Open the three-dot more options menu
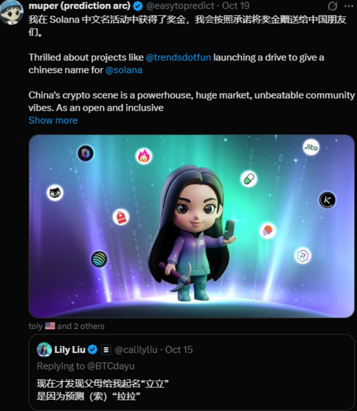357x411 pixels. click(x=349, y=6)
